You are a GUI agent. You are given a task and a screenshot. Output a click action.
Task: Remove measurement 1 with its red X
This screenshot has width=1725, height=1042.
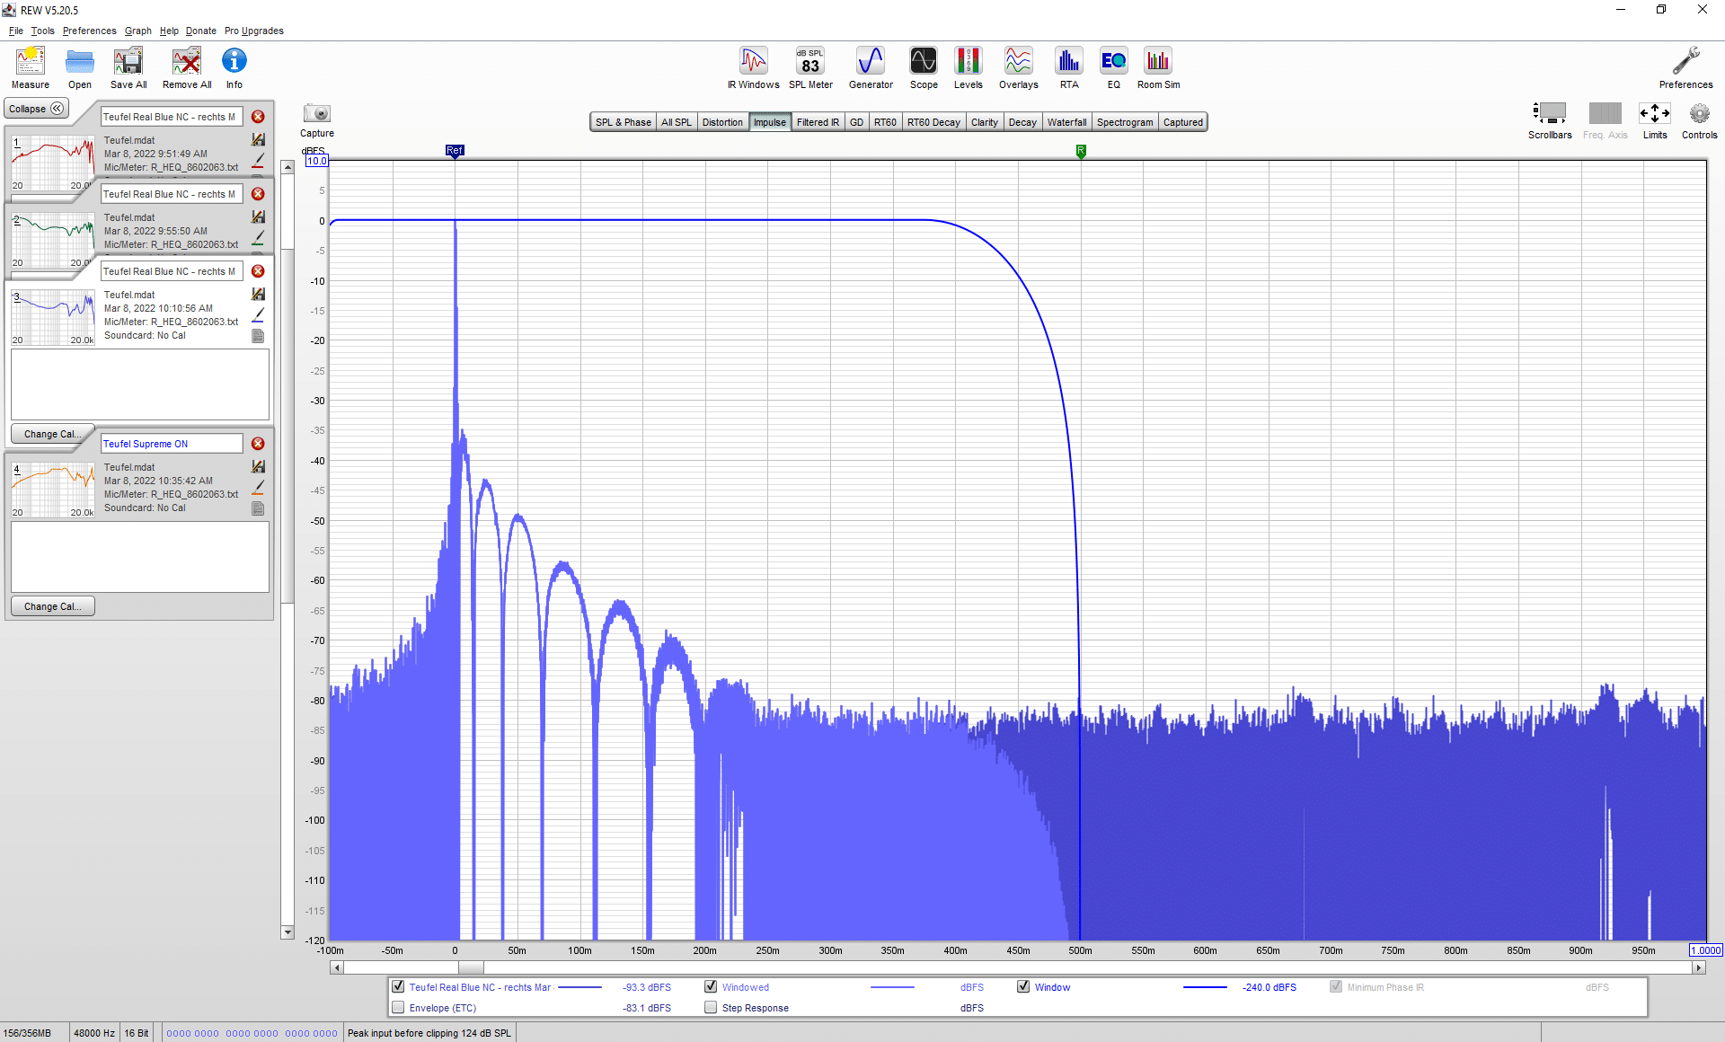click(x=258, y=117)
